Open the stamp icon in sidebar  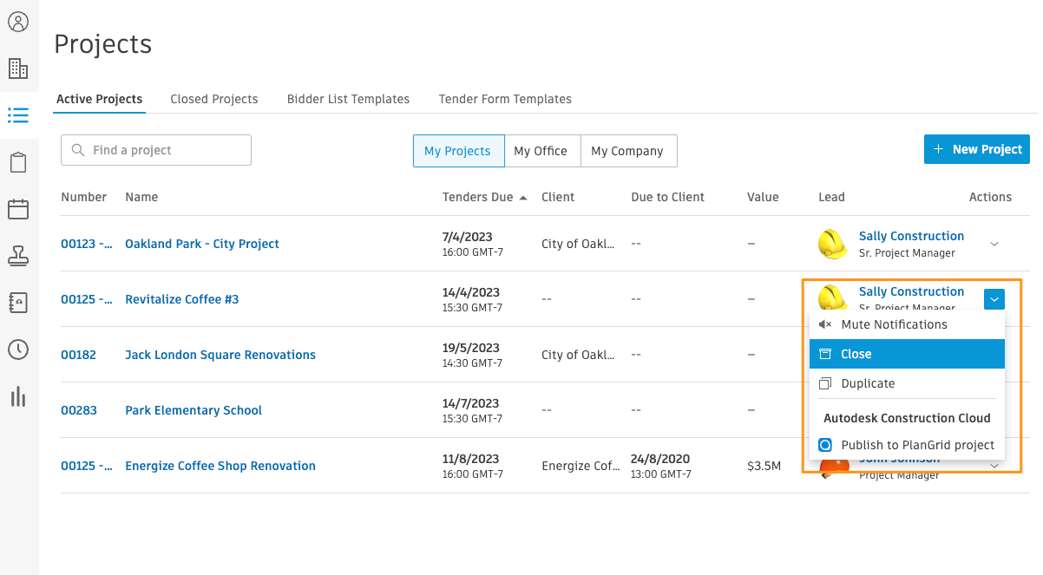(18, 256)
